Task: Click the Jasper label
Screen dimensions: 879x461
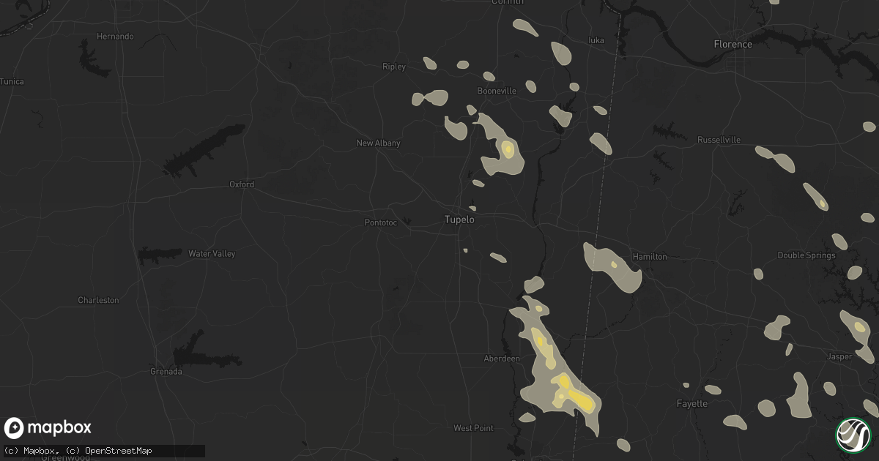Action: [x=839, y=356]
